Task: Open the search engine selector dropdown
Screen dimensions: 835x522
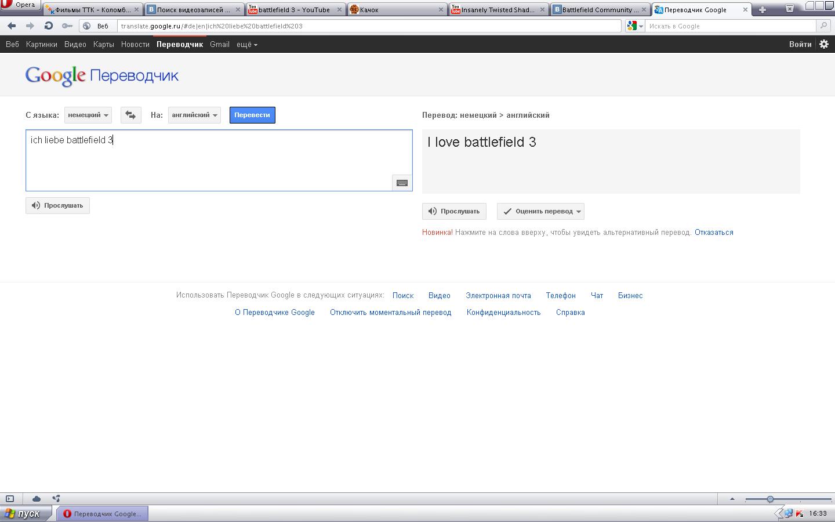Action: pyautogui.click(x=635, y=26)
